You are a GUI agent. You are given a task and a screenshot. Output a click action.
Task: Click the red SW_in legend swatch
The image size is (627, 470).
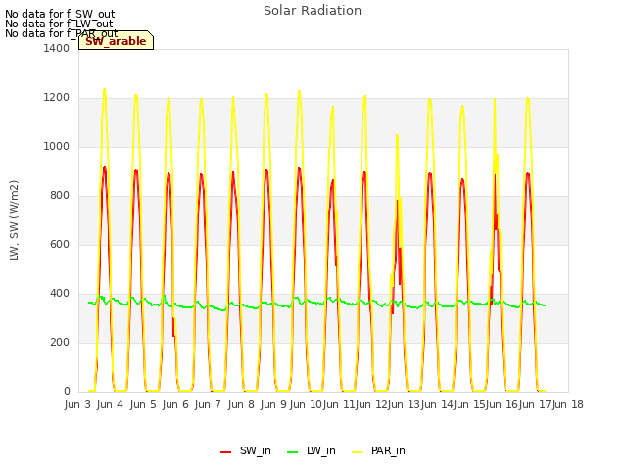(x=225, y=452)
